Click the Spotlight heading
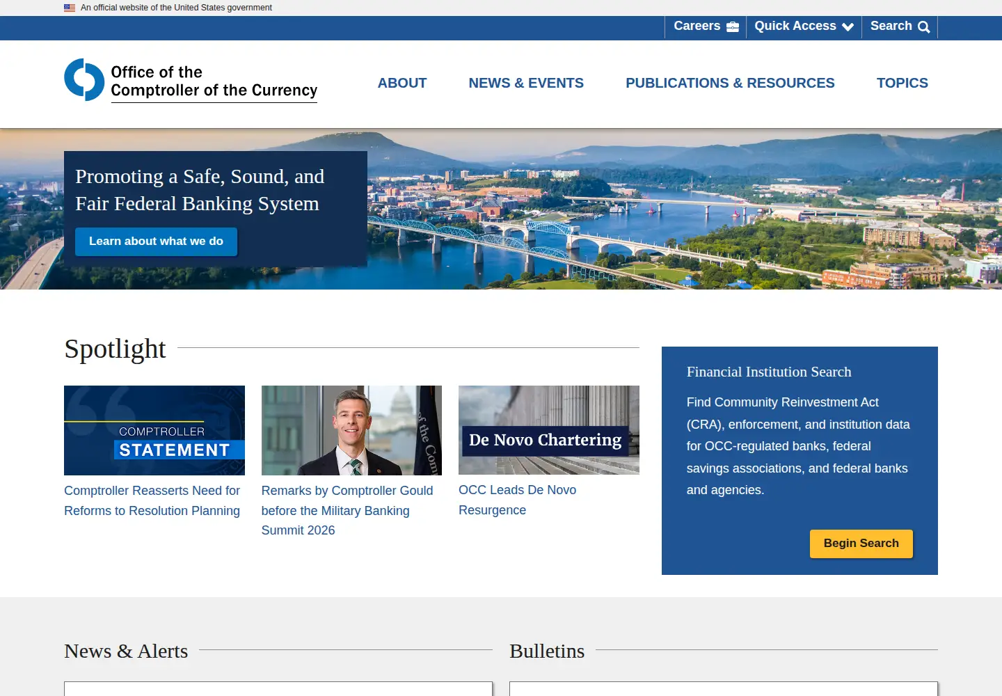This screenshot has height=696, width=1002. tap(115, 349)
